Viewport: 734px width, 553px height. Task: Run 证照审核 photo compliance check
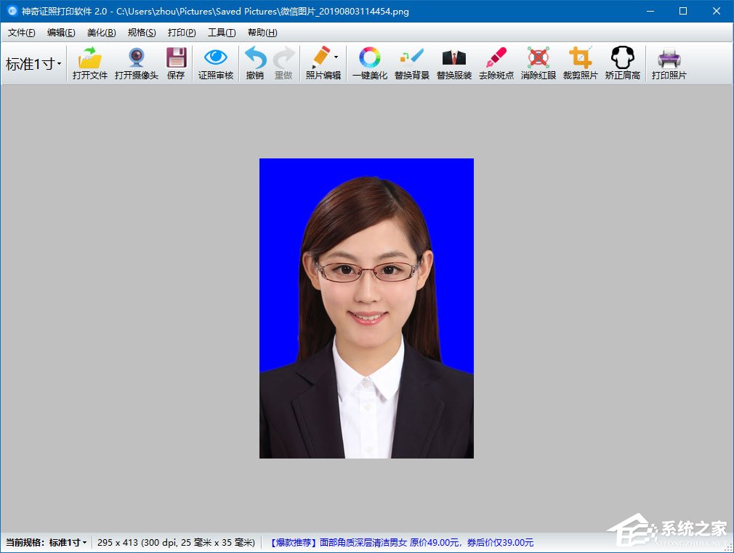tap(215, 62)
